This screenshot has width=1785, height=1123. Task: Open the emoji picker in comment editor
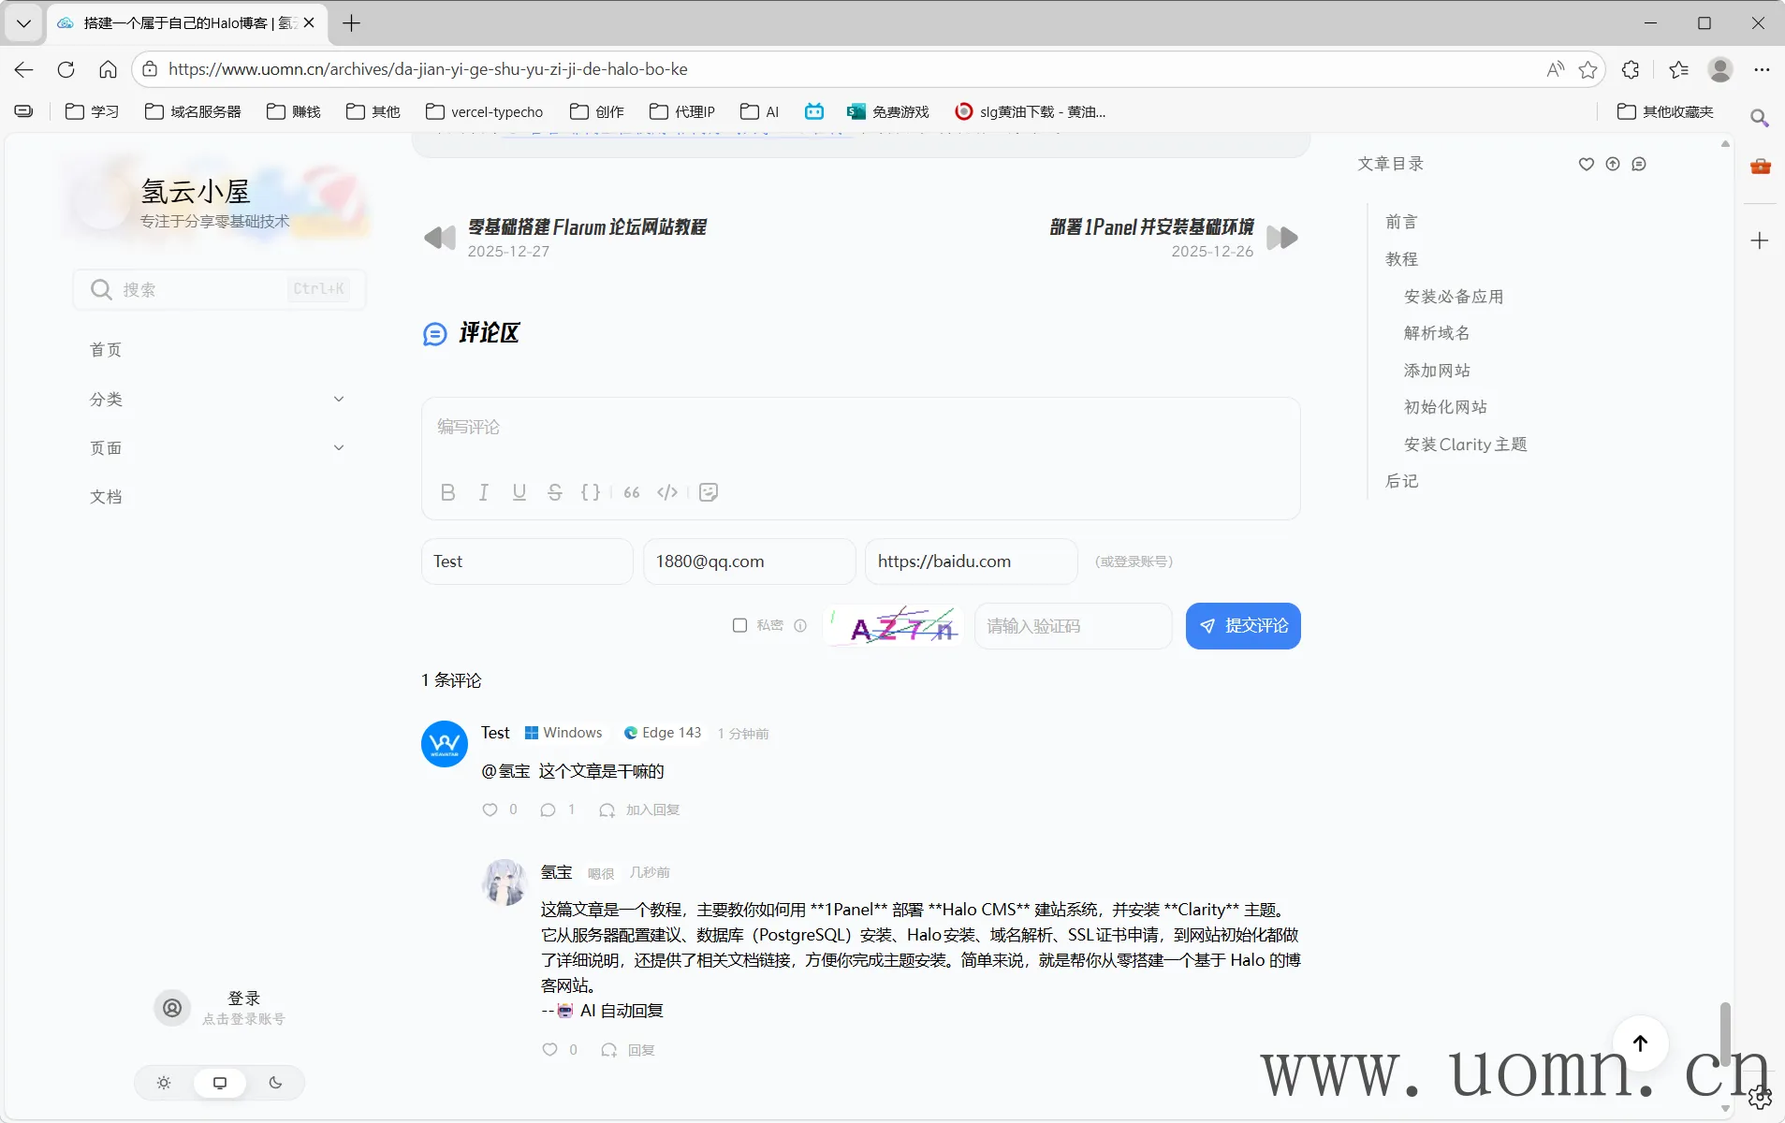709,492
